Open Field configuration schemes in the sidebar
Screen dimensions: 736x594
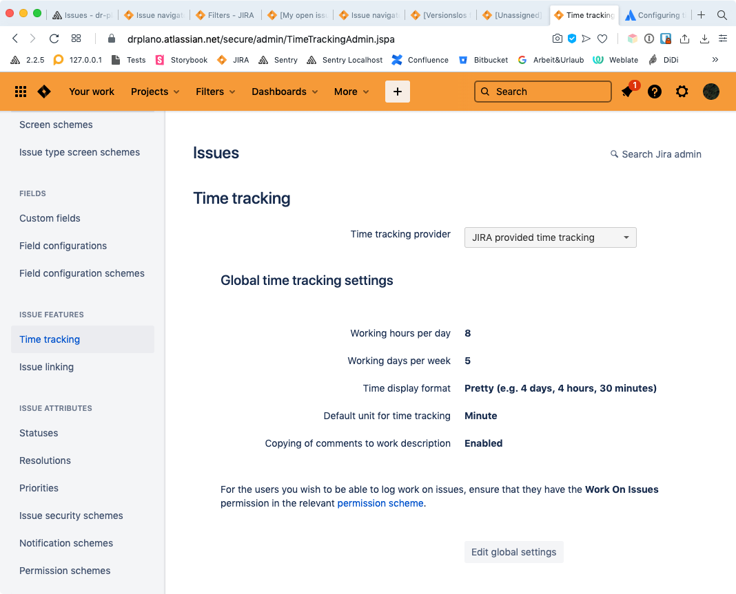(82, 273)
